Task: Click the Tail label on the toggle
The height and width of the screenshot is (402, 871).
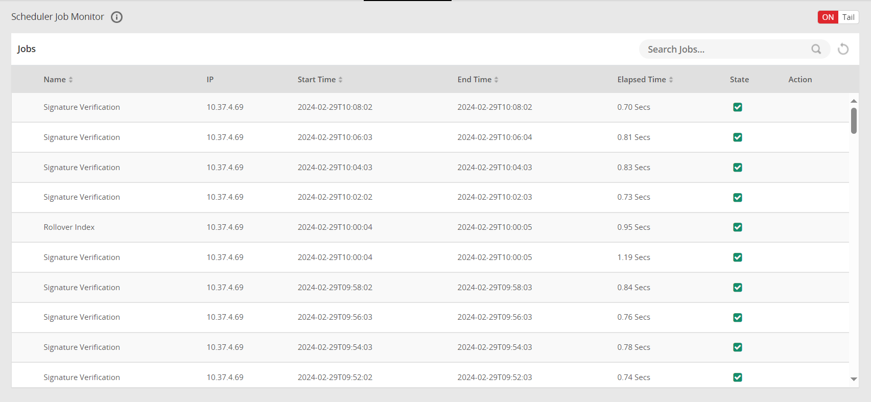Action: (x=848, y=17)
